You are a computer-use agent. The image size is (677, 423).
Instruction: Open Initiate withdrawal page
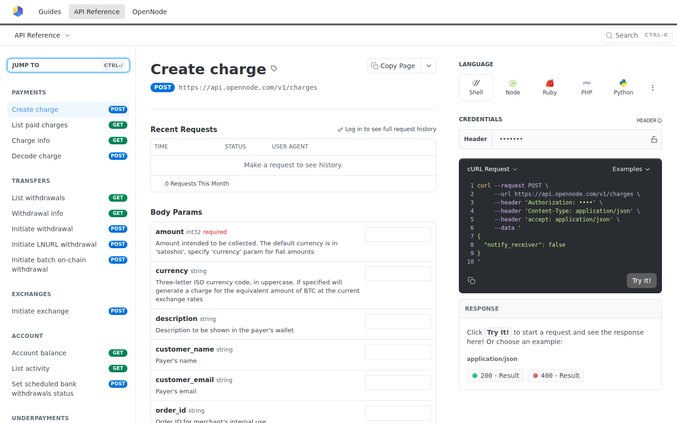coord(68,229)
